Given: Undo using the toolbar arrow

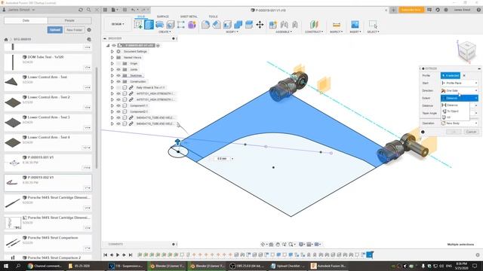Looking at the screenshot, I should pyautogui.click(x=133, y=10).
